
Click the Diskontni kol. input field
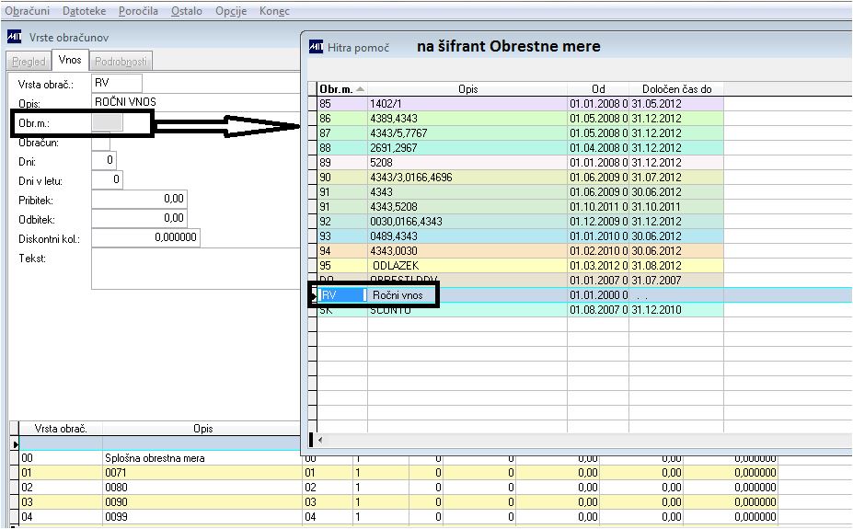145,237
